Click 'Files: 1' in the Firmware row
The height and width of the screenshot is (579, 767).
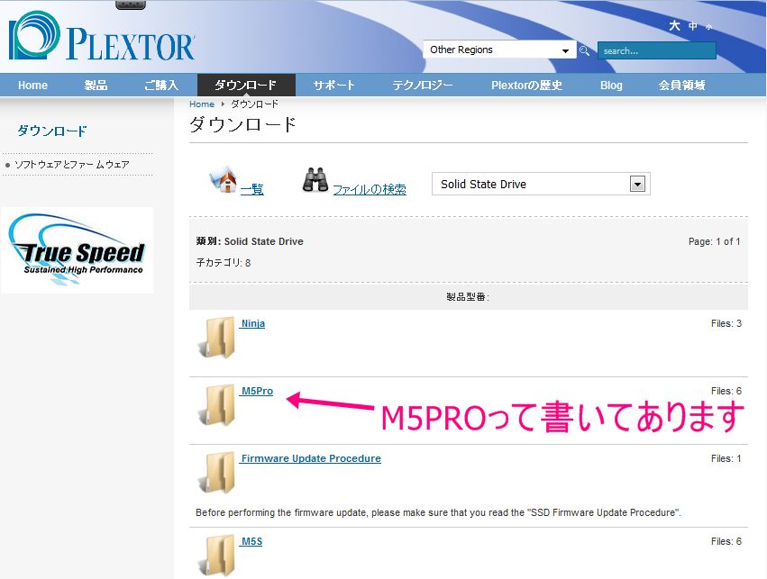tap(726, 458)
